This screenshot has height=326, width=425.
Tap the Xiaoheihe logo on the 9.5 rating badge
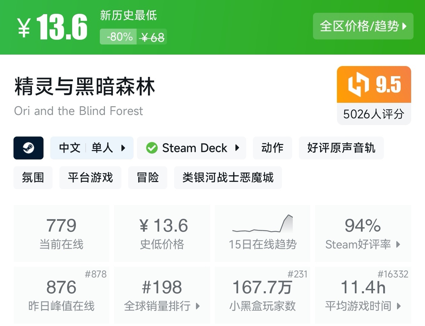(359, 85)
